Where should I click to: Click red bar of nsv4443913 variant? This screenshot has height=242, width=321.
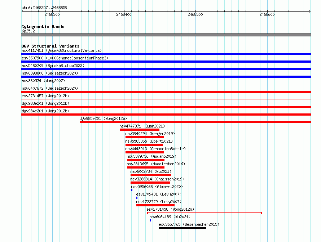point(145,152)
